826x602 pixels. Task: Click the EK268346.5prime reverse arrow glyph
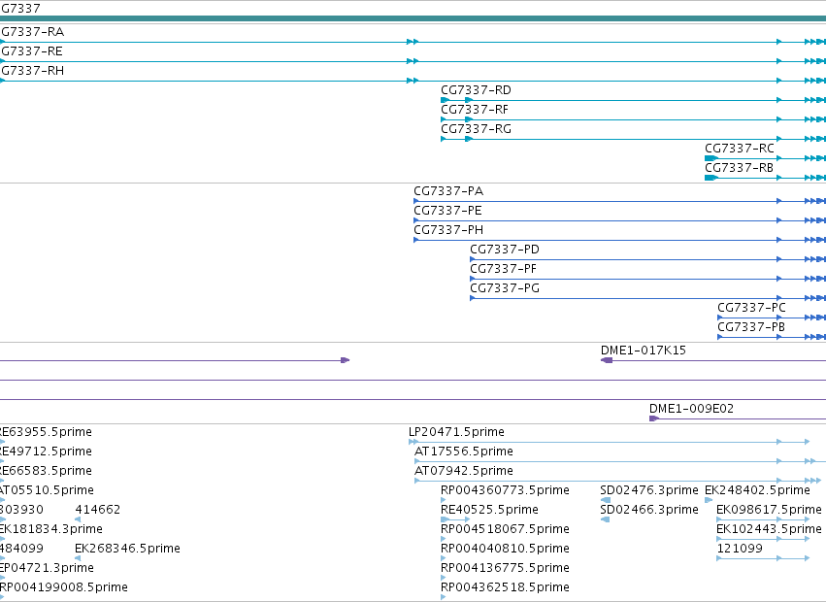(78, 558)
